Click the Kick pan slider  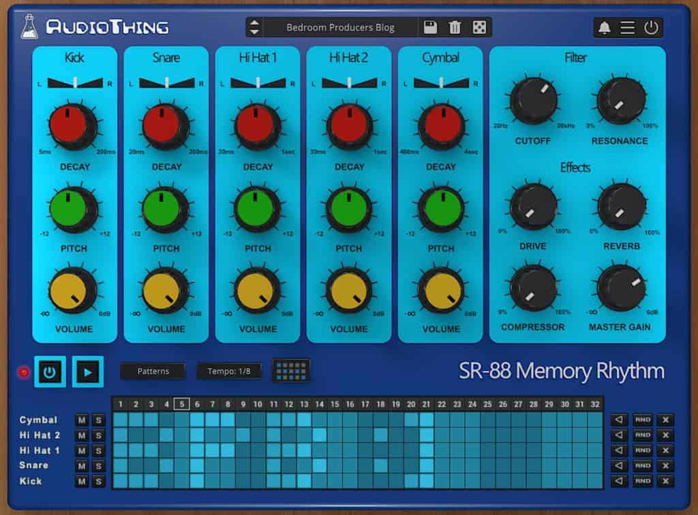74,83
